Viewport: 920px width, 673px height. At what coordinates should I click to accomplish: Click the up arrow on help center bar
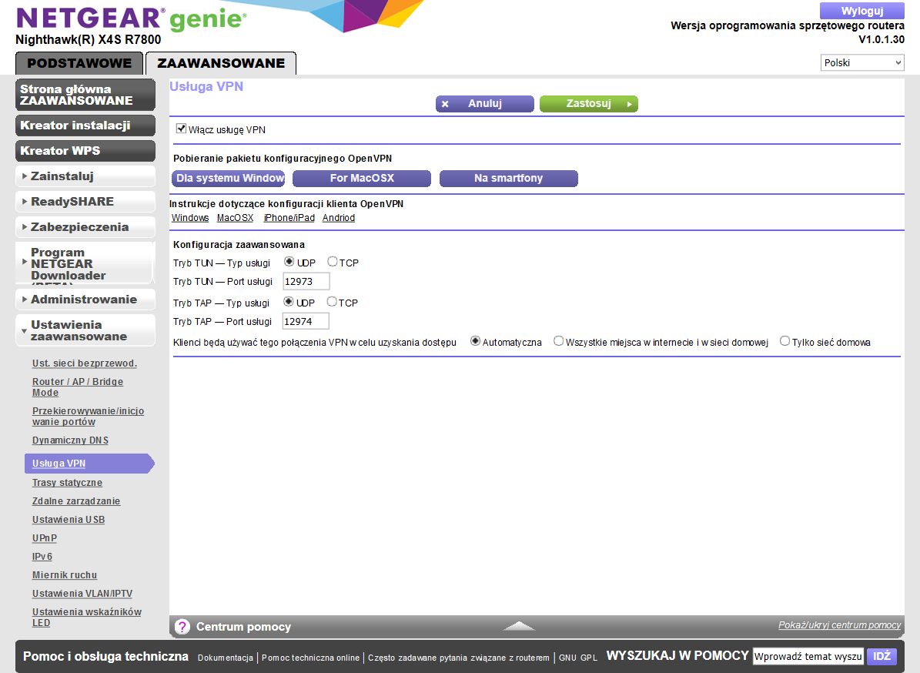tap(519, 626)
